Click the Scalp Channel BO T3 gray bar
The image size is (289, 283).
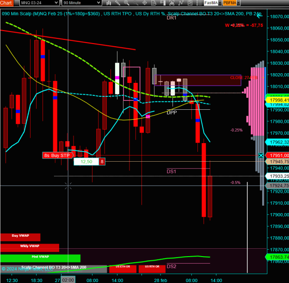pos(54,269)
